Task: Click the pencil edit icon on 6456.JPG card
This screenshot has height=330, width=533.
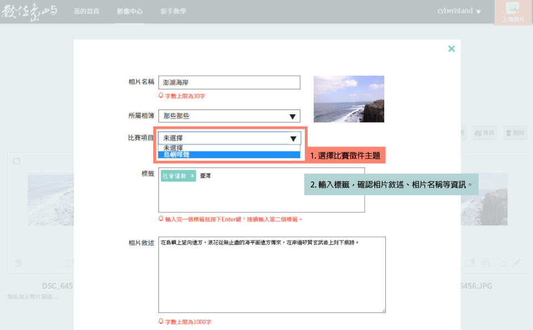Action: pyautogui.click(x=516, y=263)
